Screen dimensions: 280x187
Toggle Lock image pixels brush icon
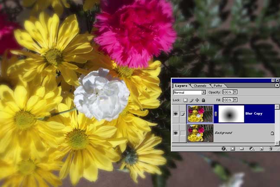(x=191, y=100)
